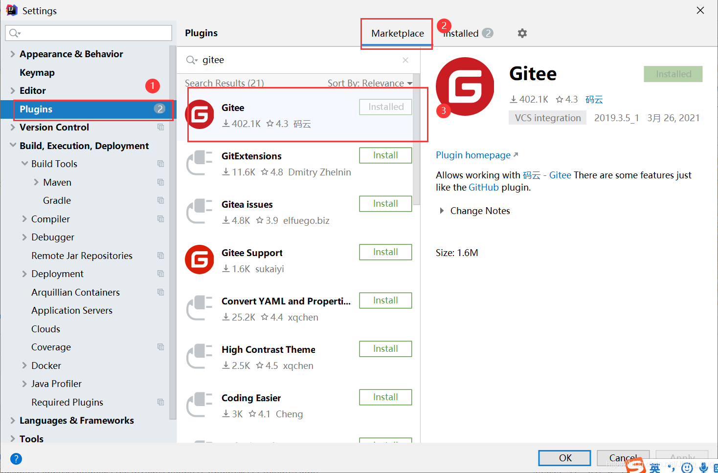Install the Gitea issues plugin
The height and width of the screenshot is (473, 718).
(385, 204)
